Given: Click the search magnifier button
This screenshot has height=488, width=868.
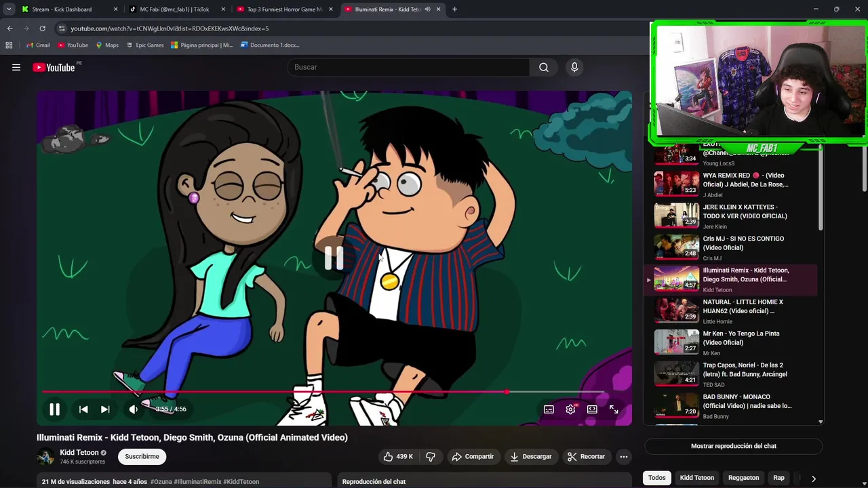Looking at the screenshot, I should [x=544, y=67].
